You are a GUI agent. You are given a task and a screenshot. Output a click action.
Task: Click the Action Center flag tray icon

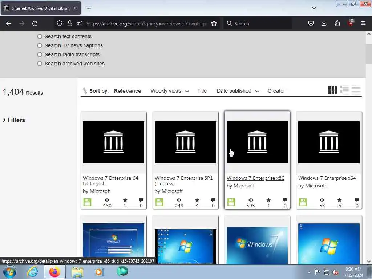tap(318, 272)
